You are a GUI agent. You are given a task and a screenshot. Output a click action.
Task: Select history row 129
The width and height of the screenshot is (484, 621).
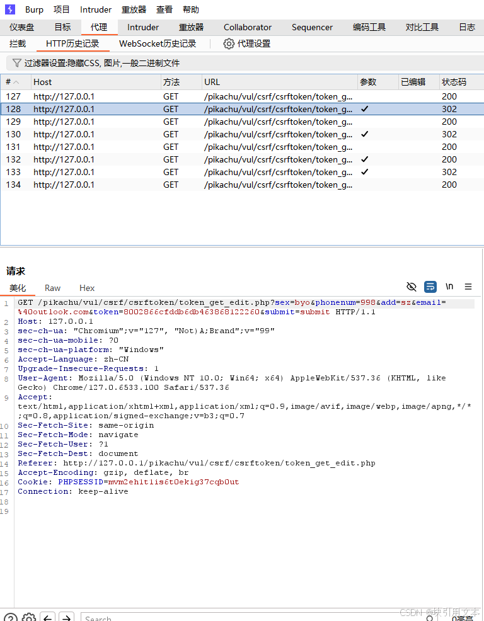pos(242,122)
